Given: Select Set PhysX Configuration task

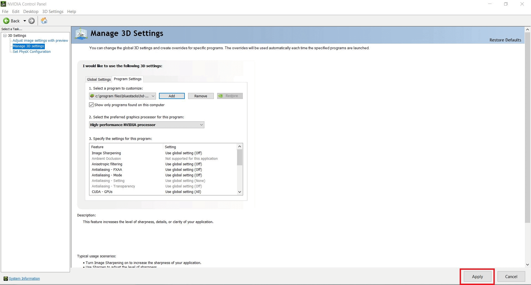Looking at the screenshot, I should (32, 52).
